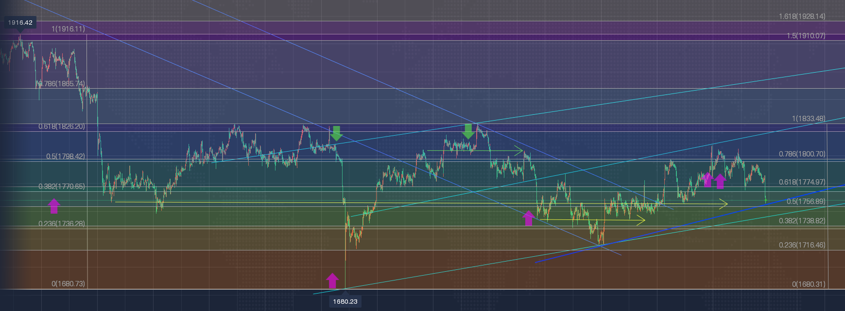Click the 0.5(1798.42) level label

66,156
